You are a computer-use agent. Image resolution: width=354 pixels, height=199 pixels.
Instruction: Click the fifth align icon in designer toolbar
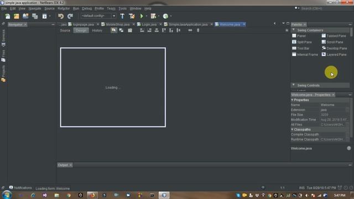coord(171,30)
